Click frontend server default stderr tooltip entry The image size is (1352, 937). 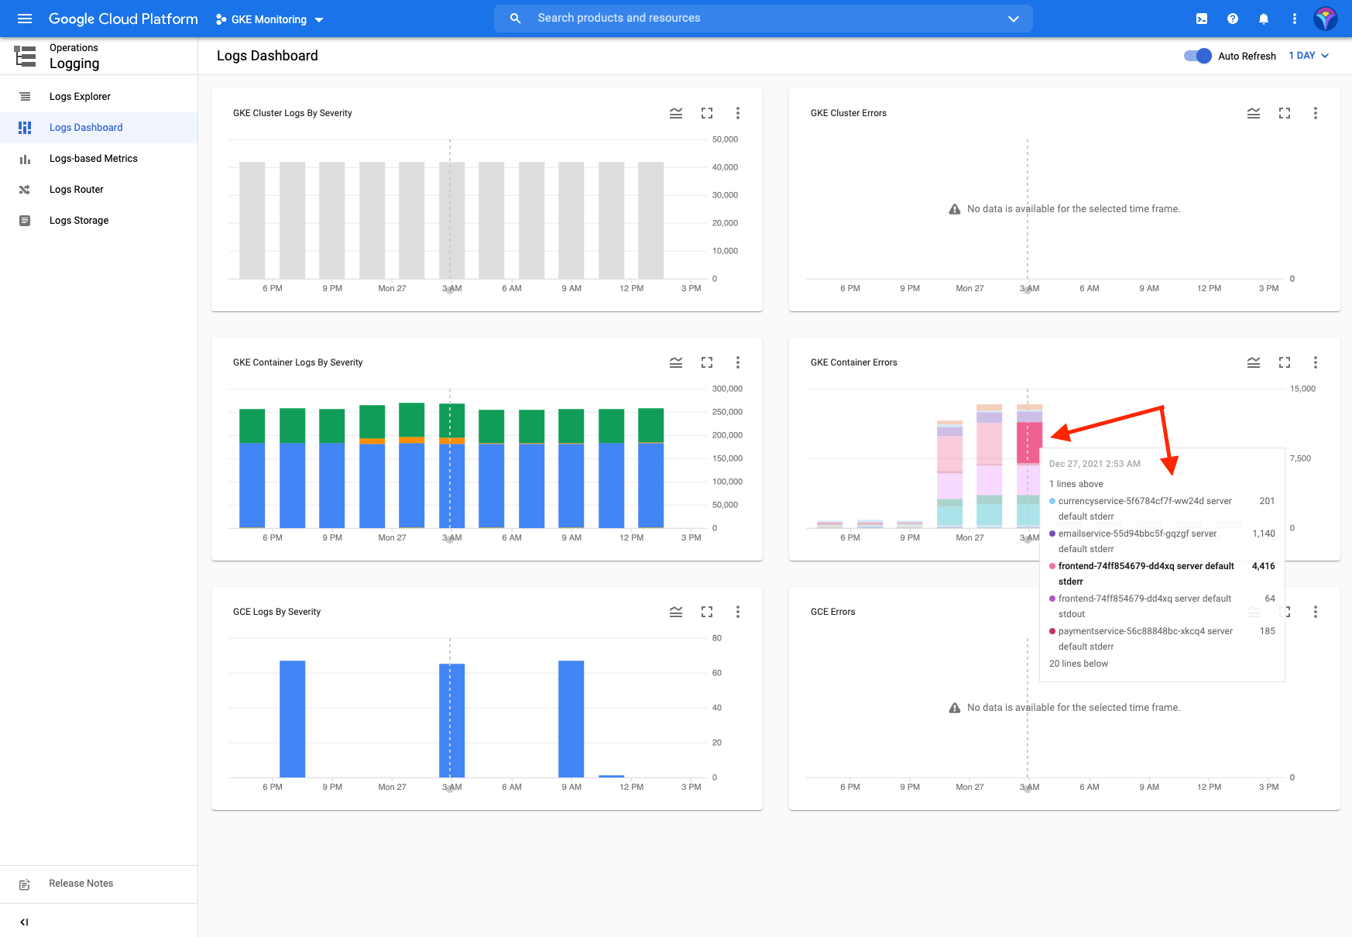[x=1162, y=574]
